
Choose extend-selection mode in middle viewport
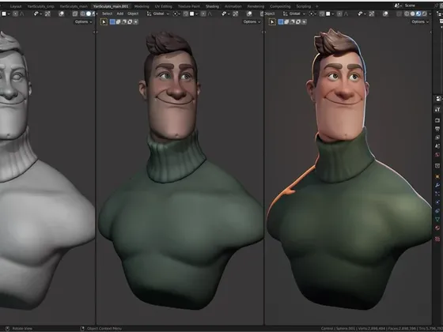click(118, 22)
